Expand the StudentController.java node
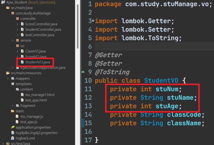The image size is (214, 145). 17,30
